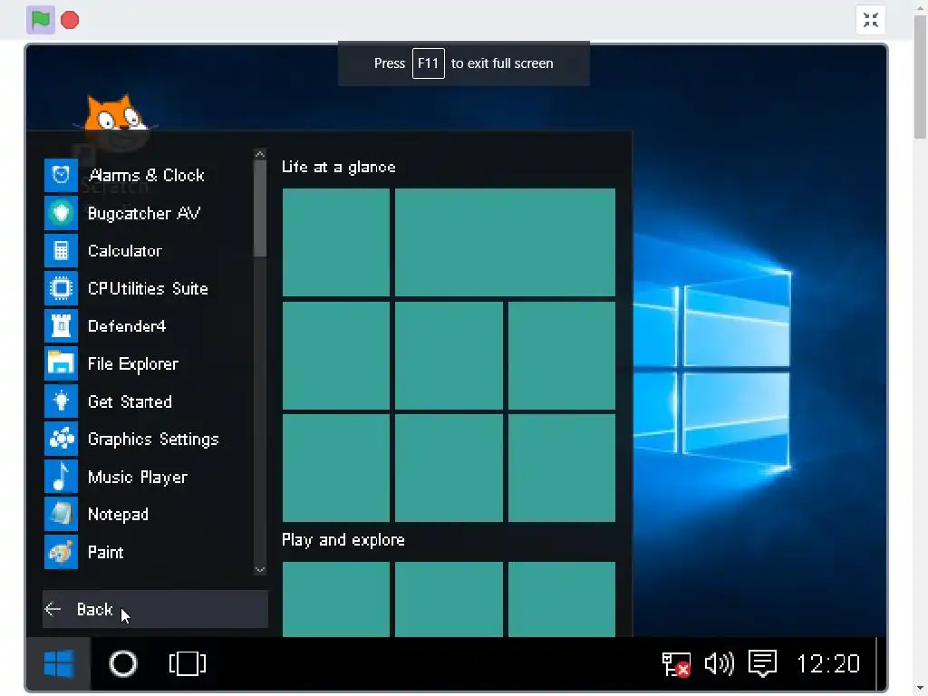Viewport: 928px width, 696px height.
Task: Click the app list scroll up arrow
Action: [260, 154]
